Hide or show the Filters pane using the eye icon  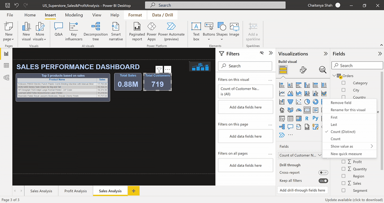point(262,53)
